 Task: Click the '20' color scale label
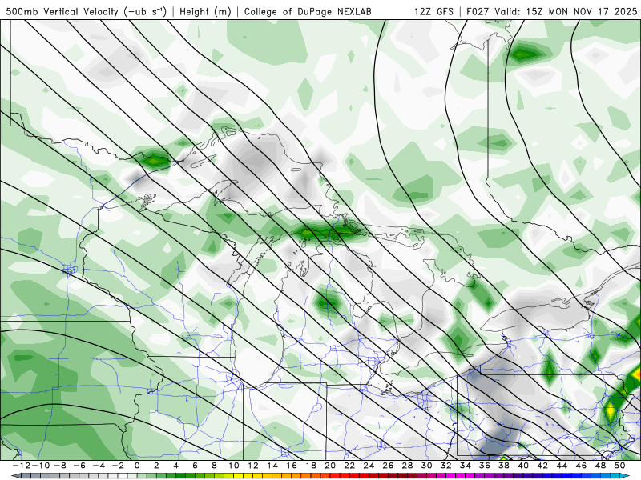click(x=330, y=466)
